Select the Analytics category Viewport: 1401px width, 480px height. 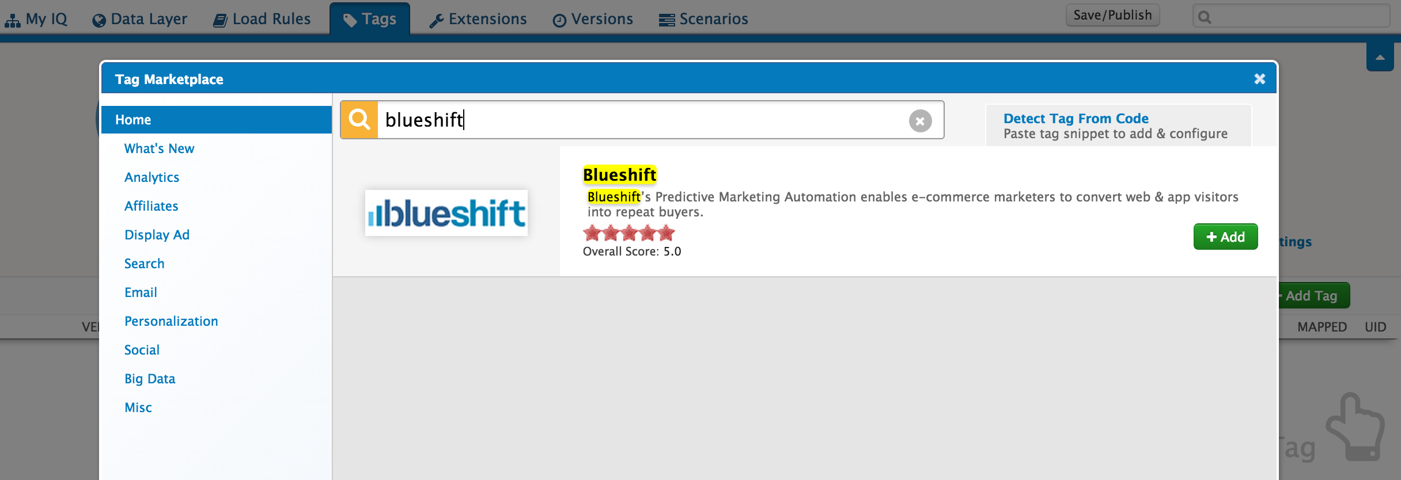tap(152, 177)
